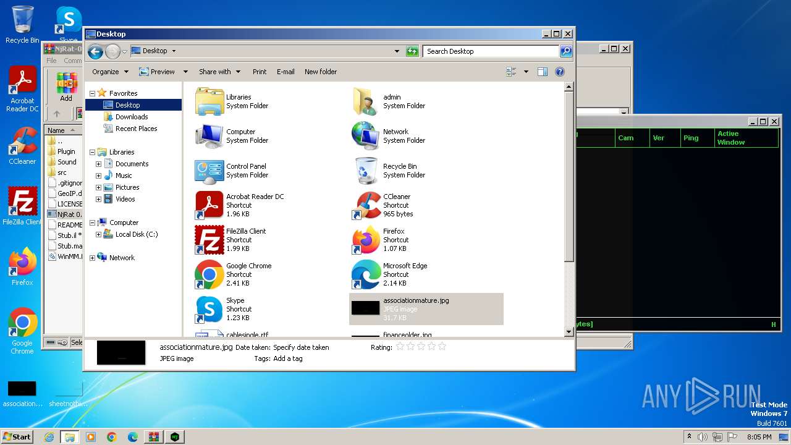Viewport: 791px width, 445px height.
Task: Select the associationmature.jpg file
Action: [426, 309]
